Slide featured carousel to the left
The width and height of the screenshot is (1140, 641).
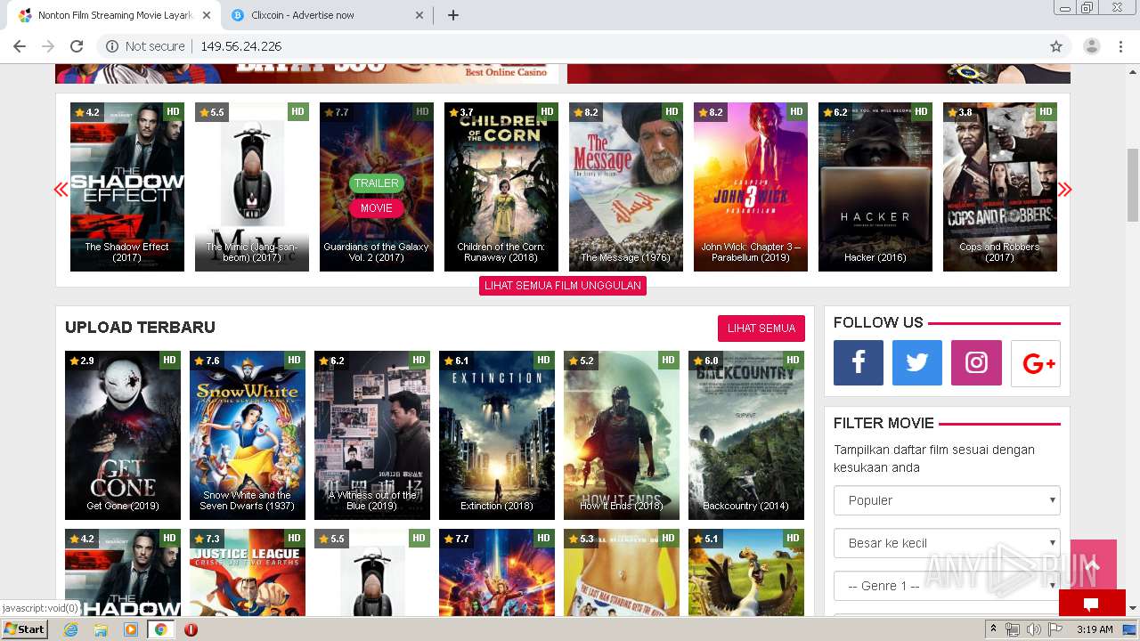61,189
